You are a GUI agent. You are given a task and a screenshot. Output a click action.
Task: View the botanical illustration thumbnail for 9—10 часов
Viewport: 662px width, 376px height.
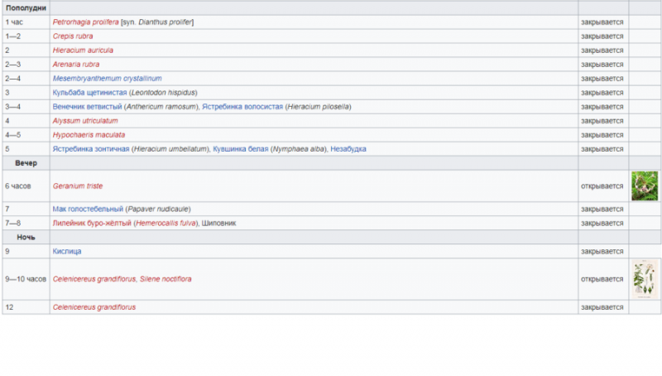[645, 279]
